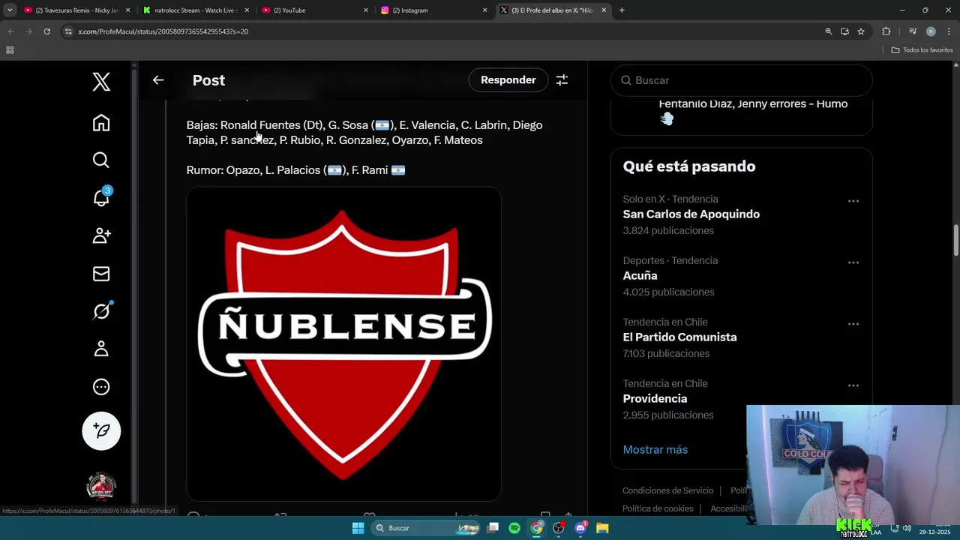Open the Ñublense logo image
Viewport: 960px width, 540px height.
[x=343, y=343]
